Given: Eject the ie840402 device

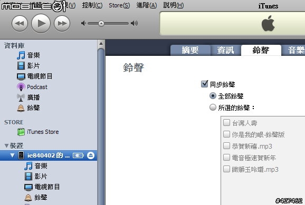Looking at the screenshot, I should point(91,155).
